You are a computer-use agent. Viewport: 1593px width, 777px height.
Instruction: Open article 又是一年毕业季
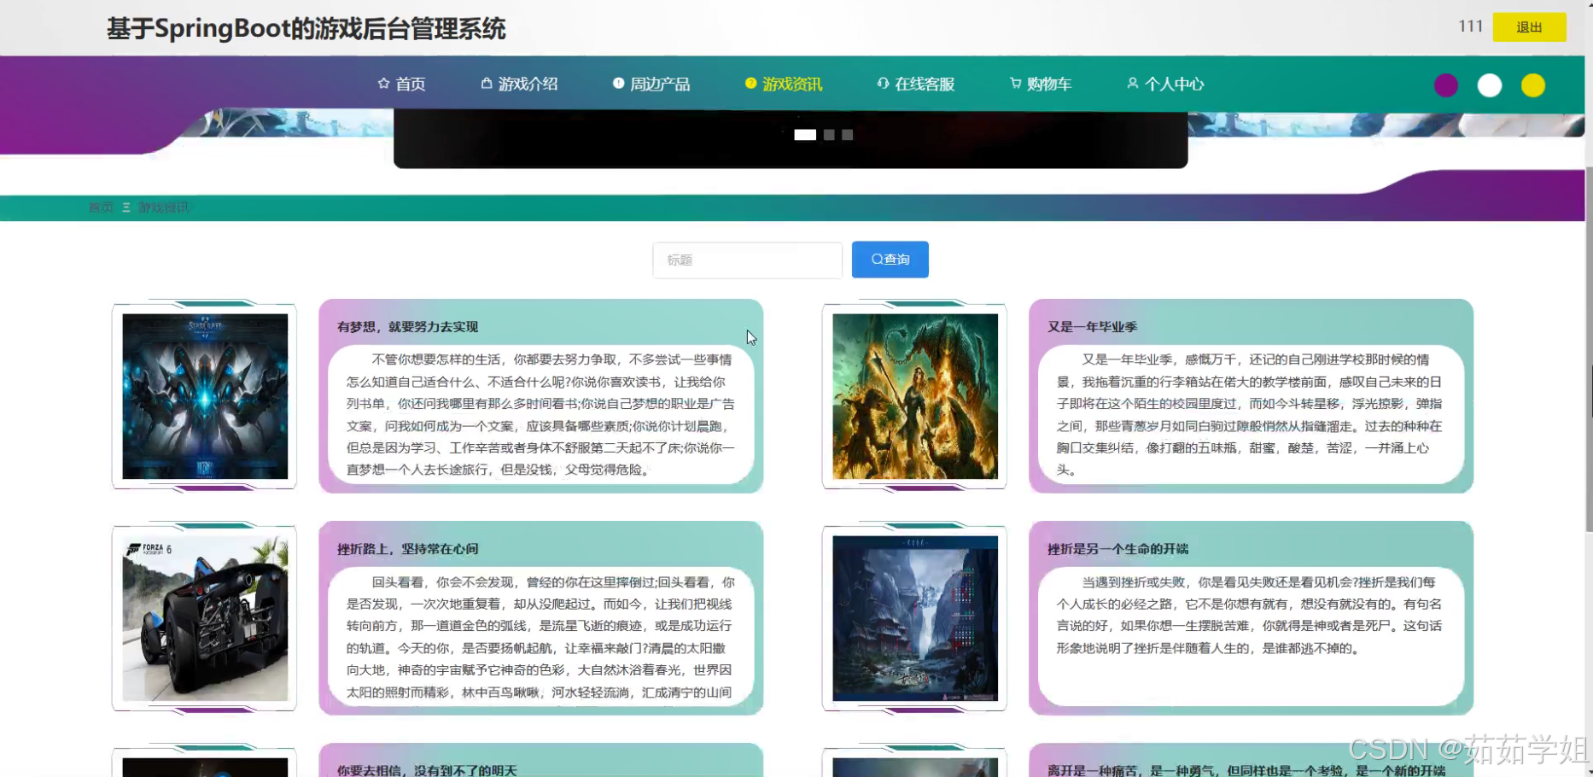point(1092,327)
